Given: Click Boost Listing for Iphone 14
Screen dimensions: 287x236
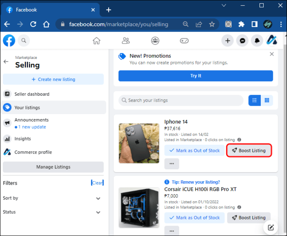Looking at the screenshot, I should coord(249,151).
